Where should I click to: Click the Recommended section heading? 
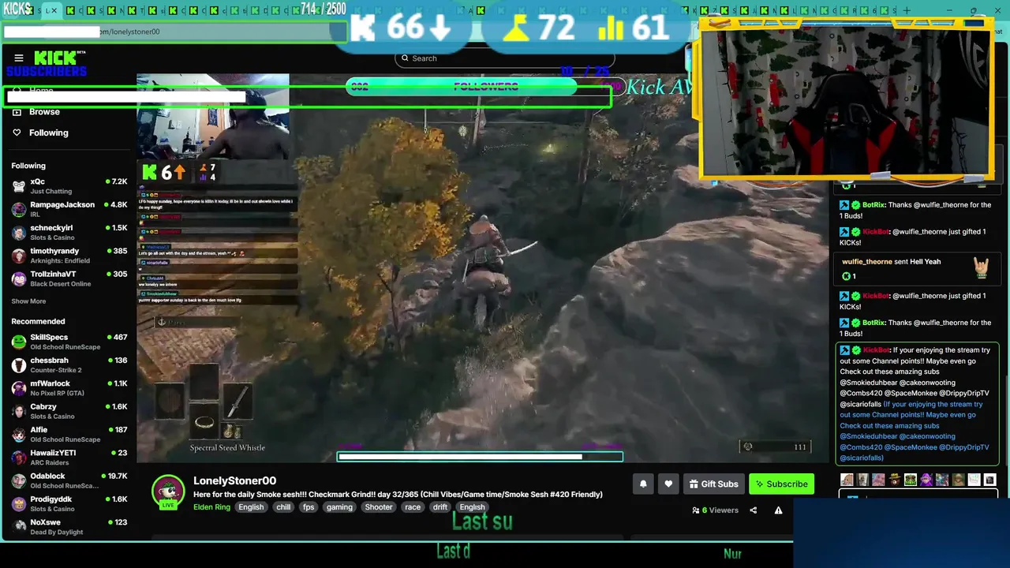(x=38, y=321)
